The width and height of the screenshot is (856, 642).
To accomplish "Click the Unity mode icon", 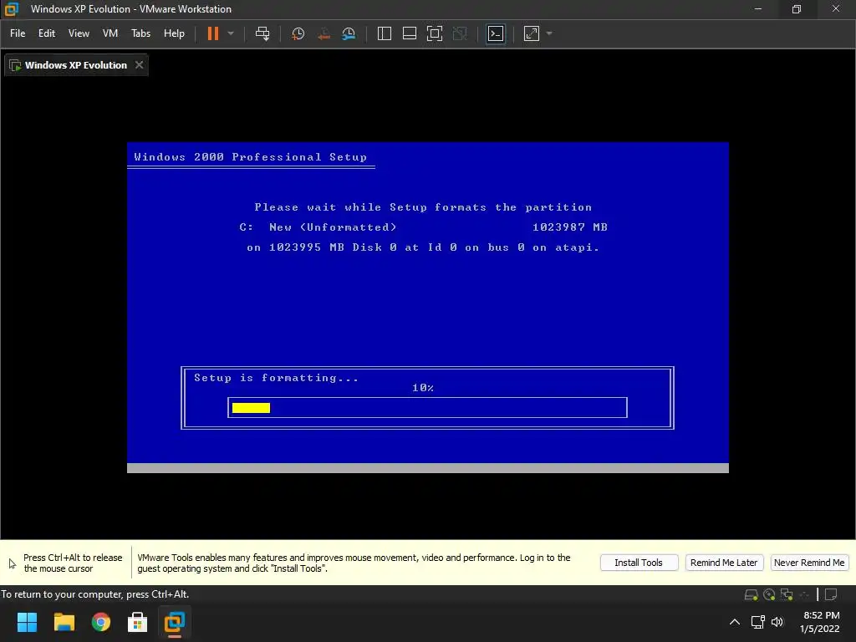I will click(x=461, y=33).
